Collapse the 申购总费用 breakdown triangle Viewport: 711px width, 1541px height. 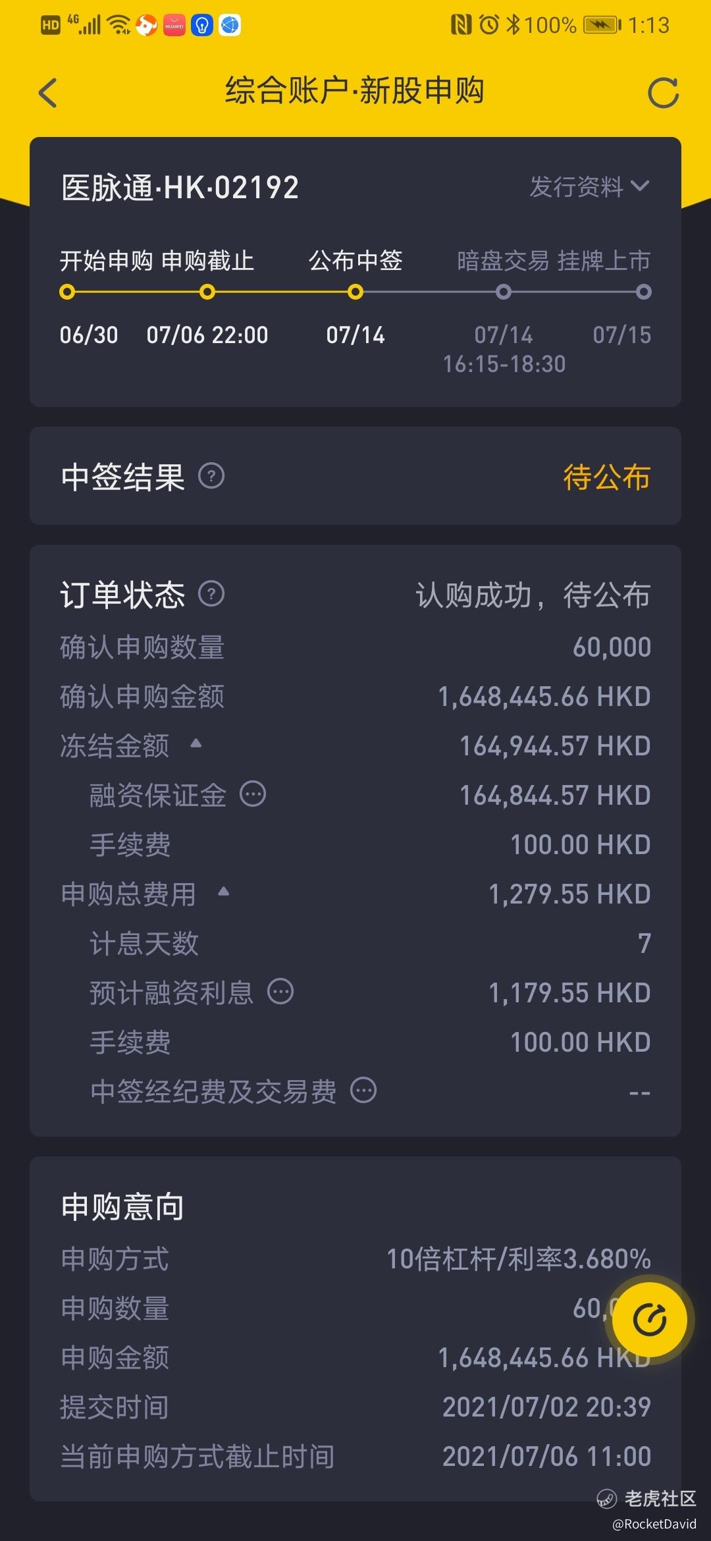223,892
